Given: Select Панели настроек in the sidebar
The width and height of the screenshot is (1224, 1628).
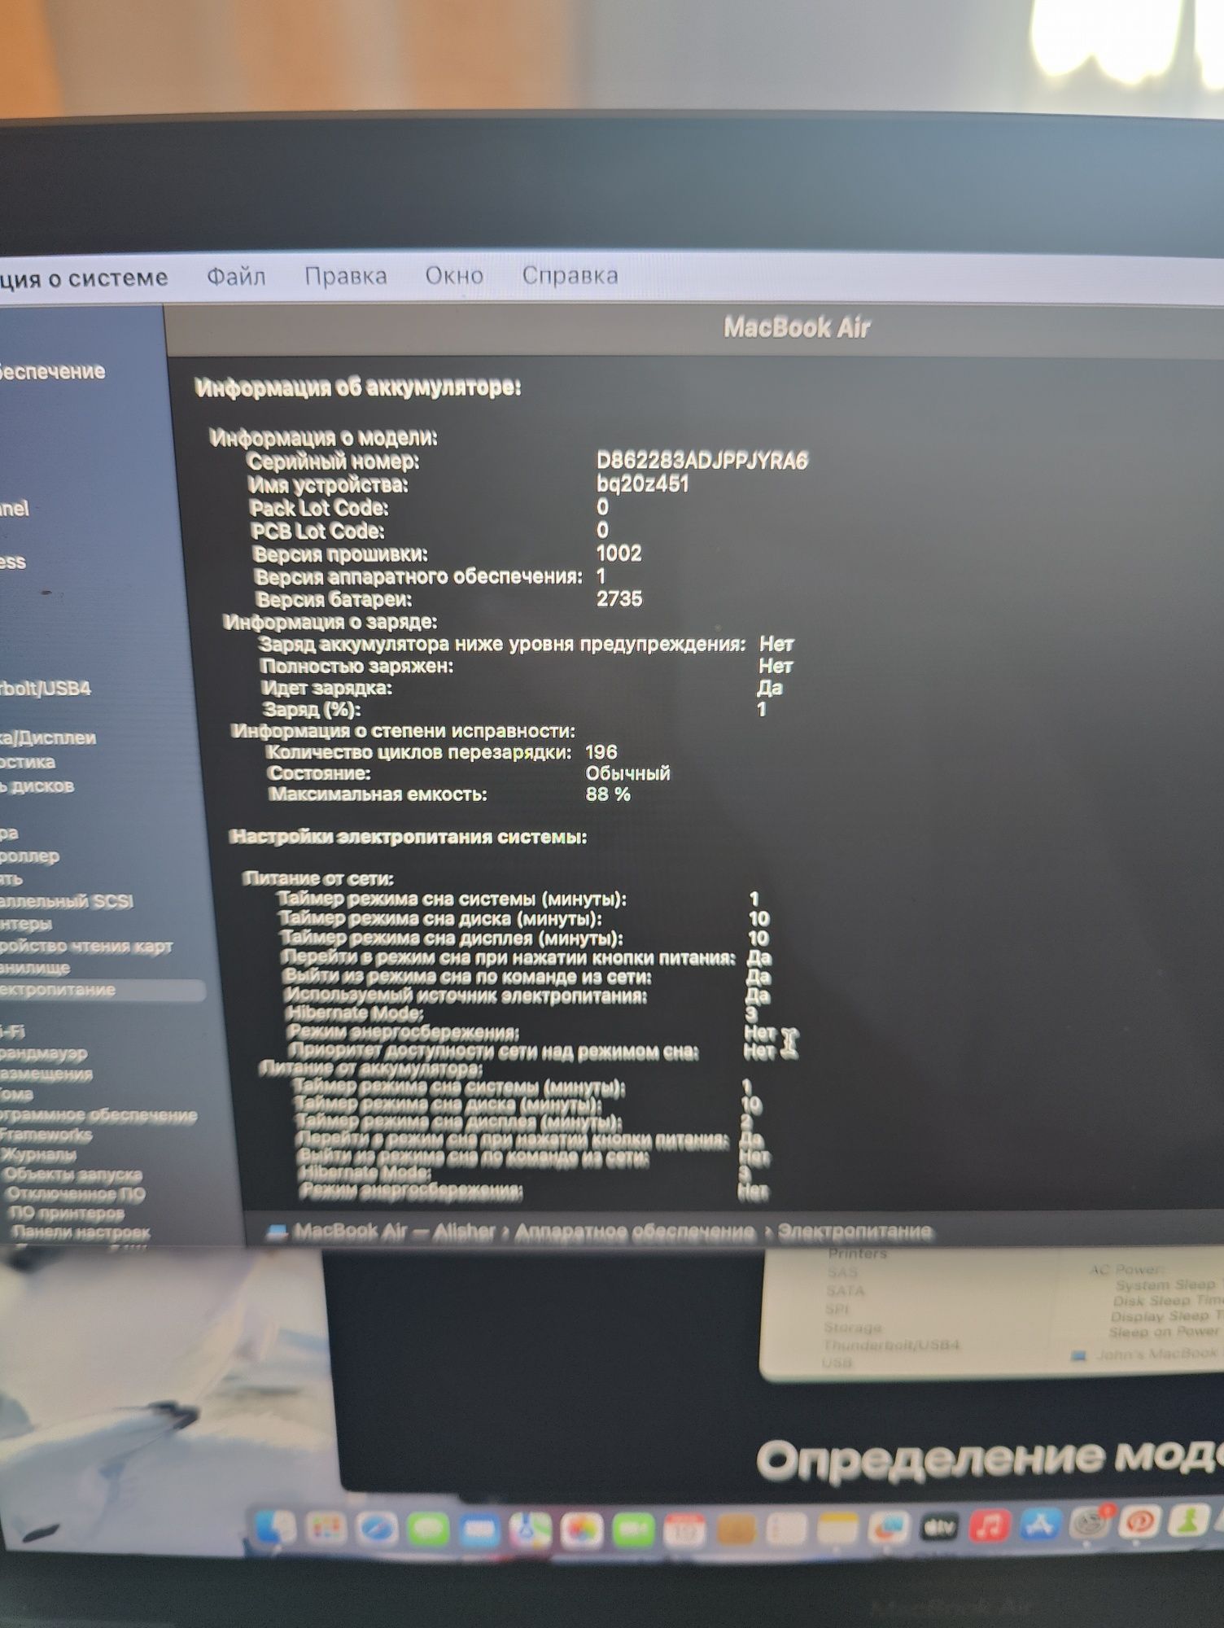Looking at the screenshot, I should pyautogui.click(x=81, y=1232).
